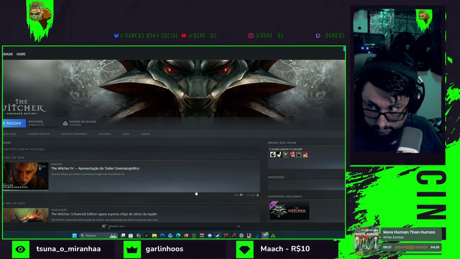Click the comments icon on the news post
Image resolution: width=460 pixels, height=259 pixels.
coord(241,195)
